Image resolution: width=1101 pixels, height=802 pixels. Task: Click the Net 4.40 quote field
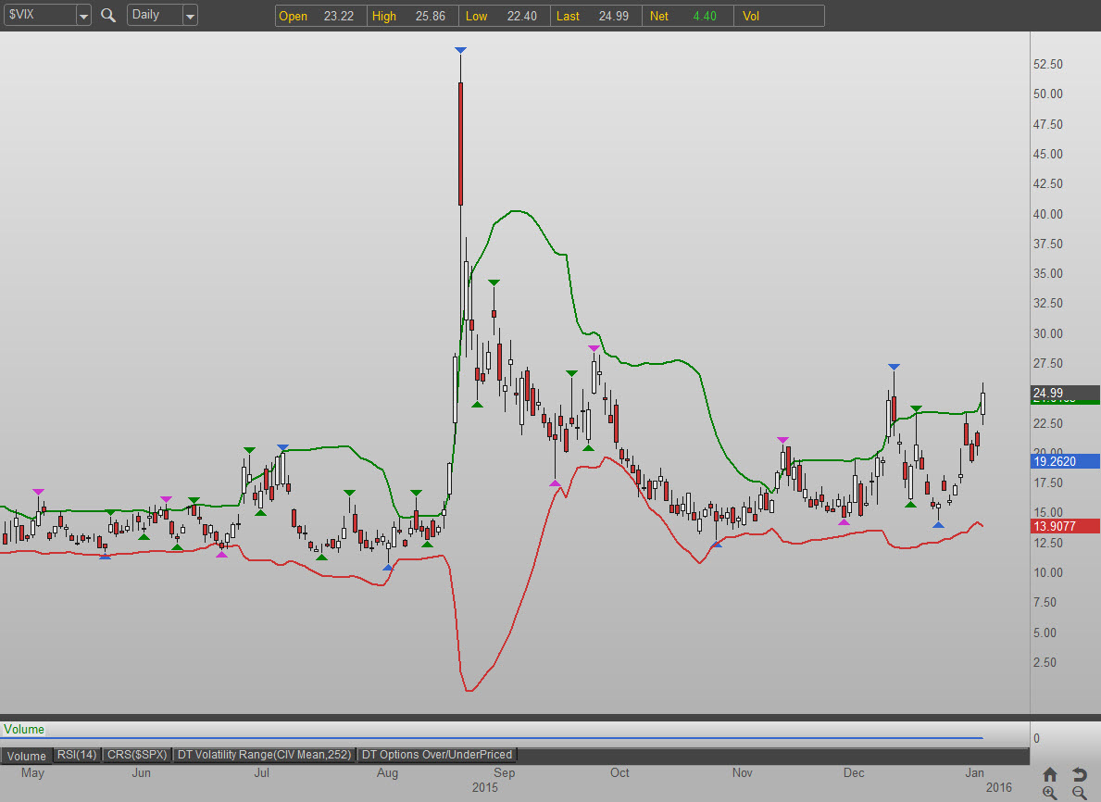tap(687, 16)
